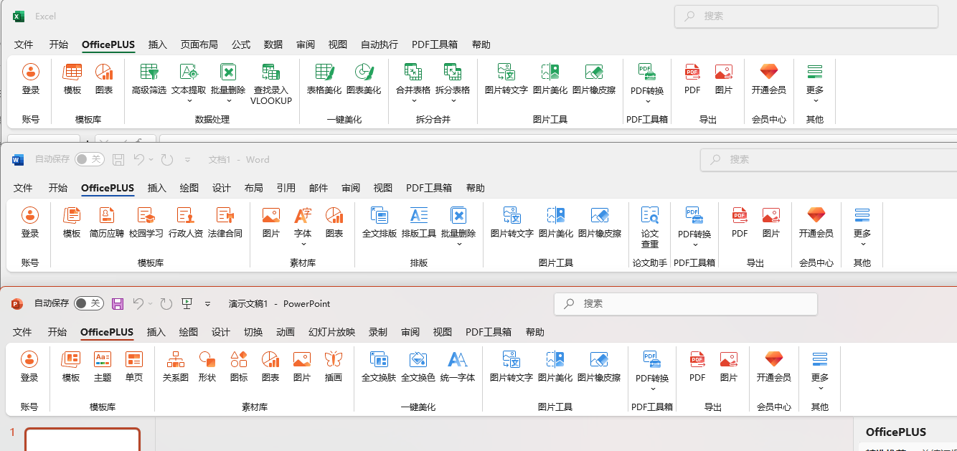Click 全文换肤 in PowerPoint
Image resolution: width=957 pixels, height=451 pixels.
[379, 366]
